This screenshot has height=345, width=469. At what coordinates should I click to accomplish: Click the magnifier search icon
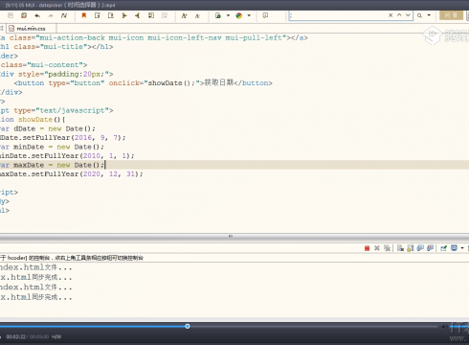tap(419, 15)
